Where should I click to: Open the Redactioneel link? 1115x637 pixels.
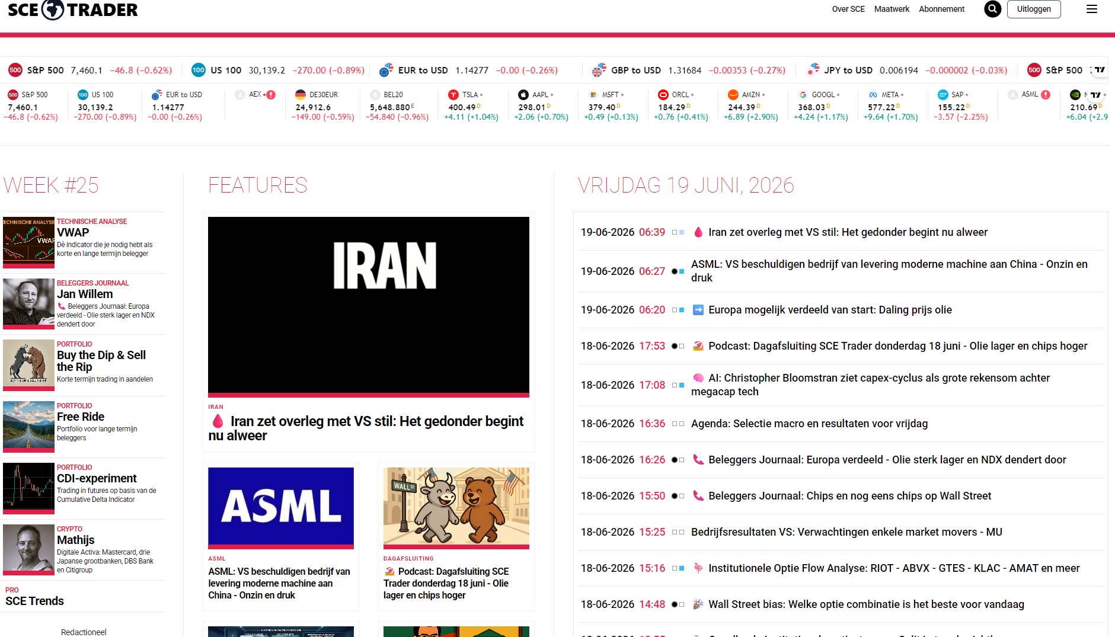coord(84,632)
